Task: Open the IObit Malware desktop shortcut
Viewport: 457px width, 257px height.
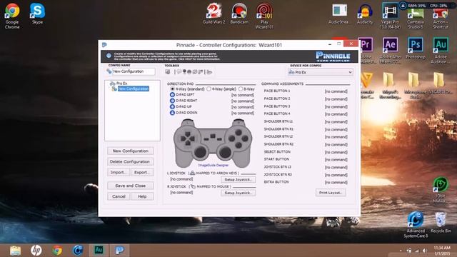Action: 441,190
